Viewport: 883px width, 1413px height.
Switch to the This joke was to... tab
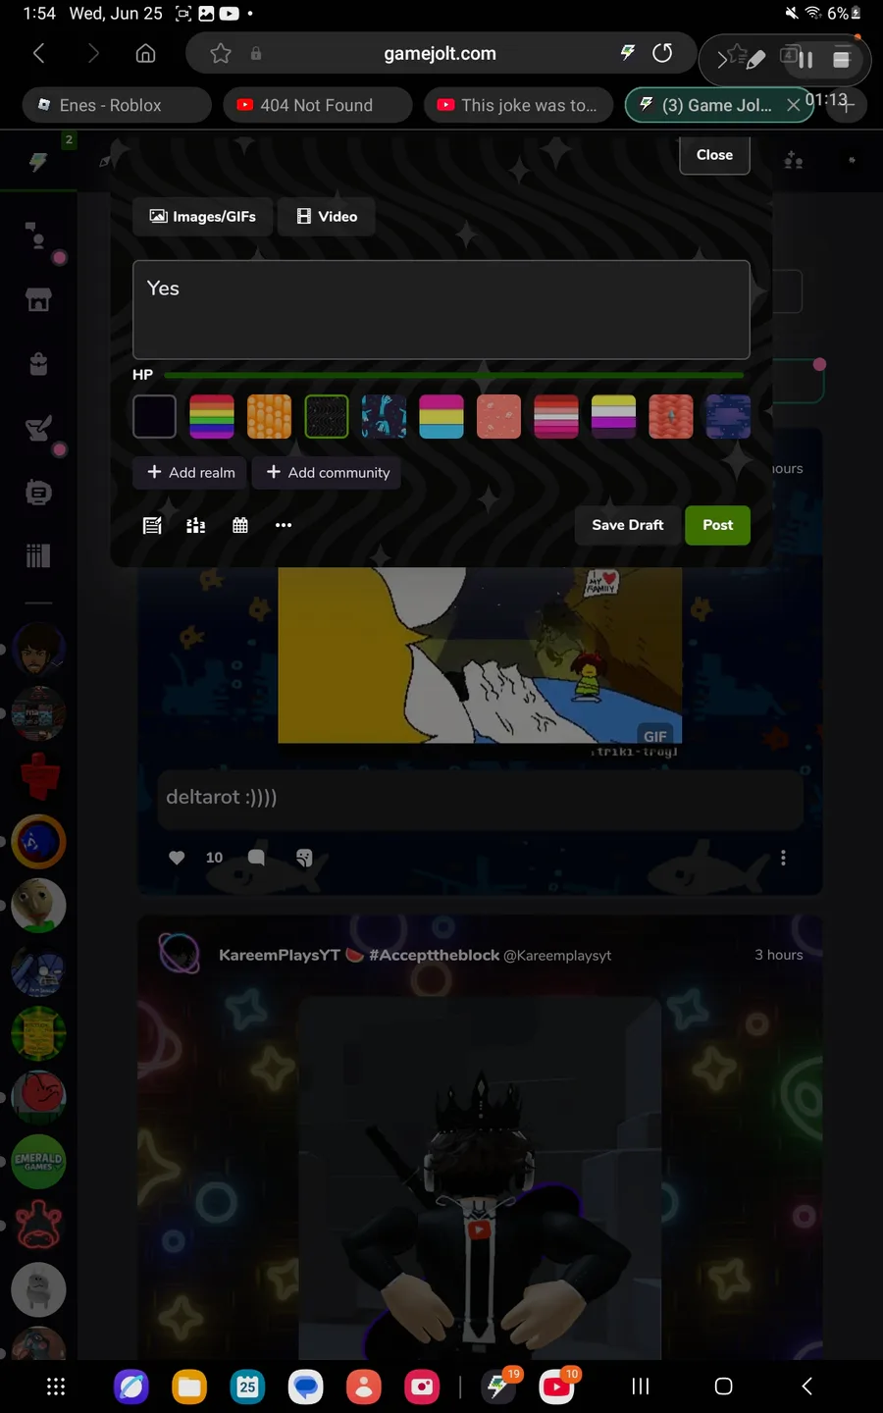(x=519, y=105)
